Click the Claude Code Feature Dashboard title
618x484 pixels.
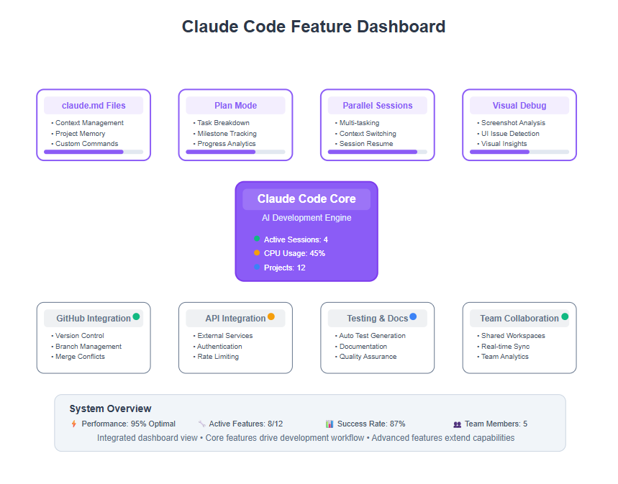pos(314,27)
